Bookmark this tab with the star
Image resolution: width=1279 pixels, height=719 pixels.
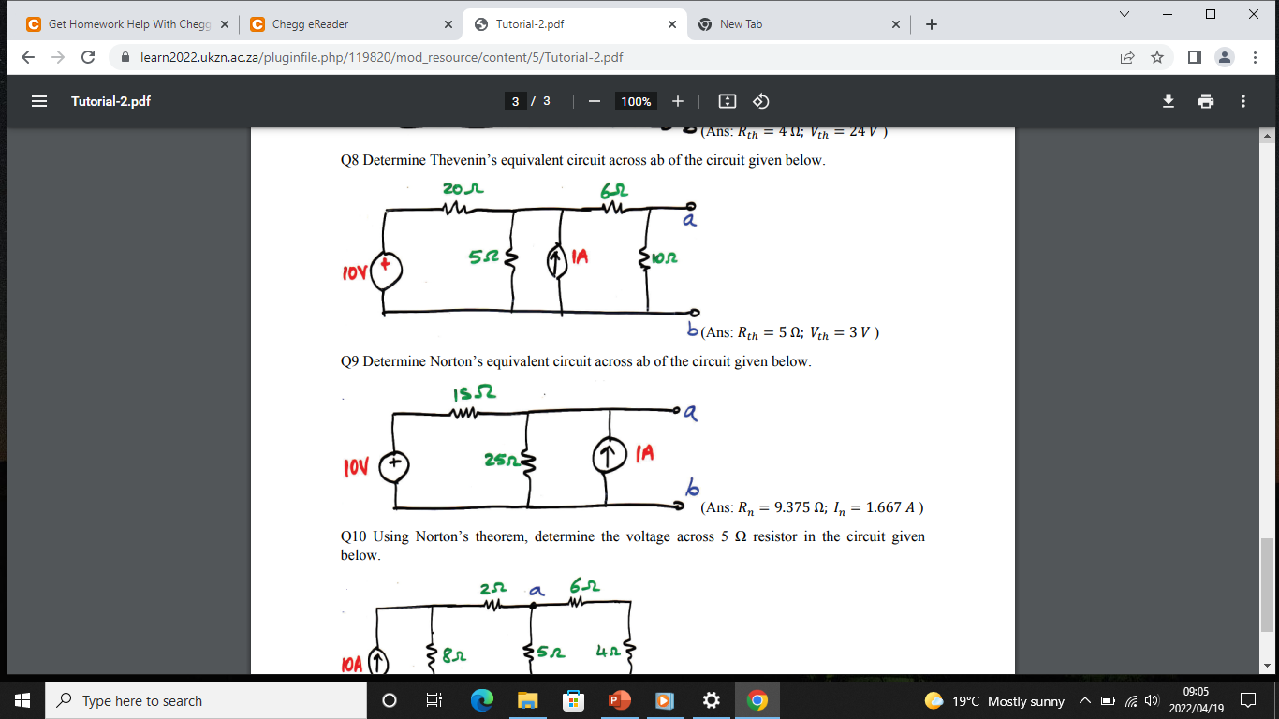[x=1157, y=57]
